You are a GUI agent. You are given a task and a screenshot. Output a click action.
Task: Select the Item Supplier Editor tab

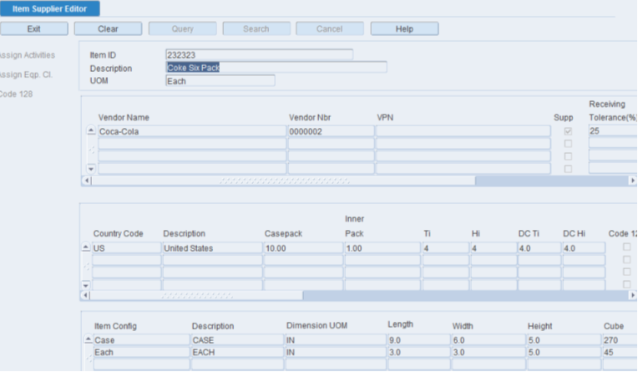49,8
